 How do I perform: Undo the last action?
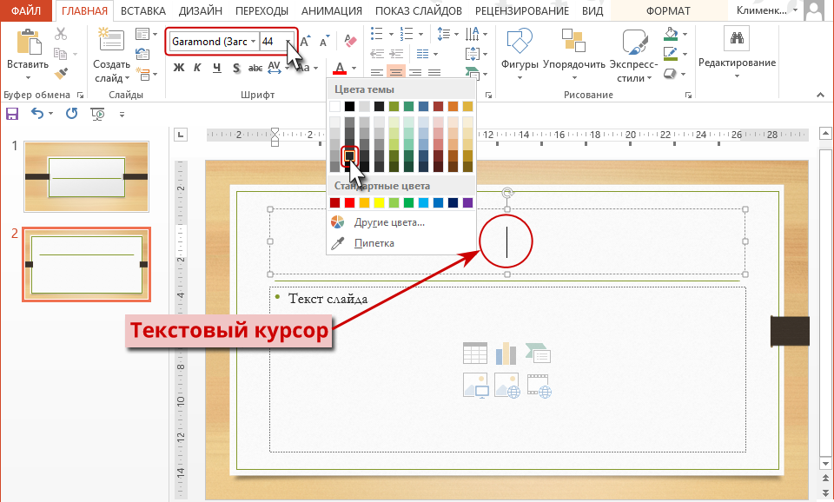click(x=36, y=113)
